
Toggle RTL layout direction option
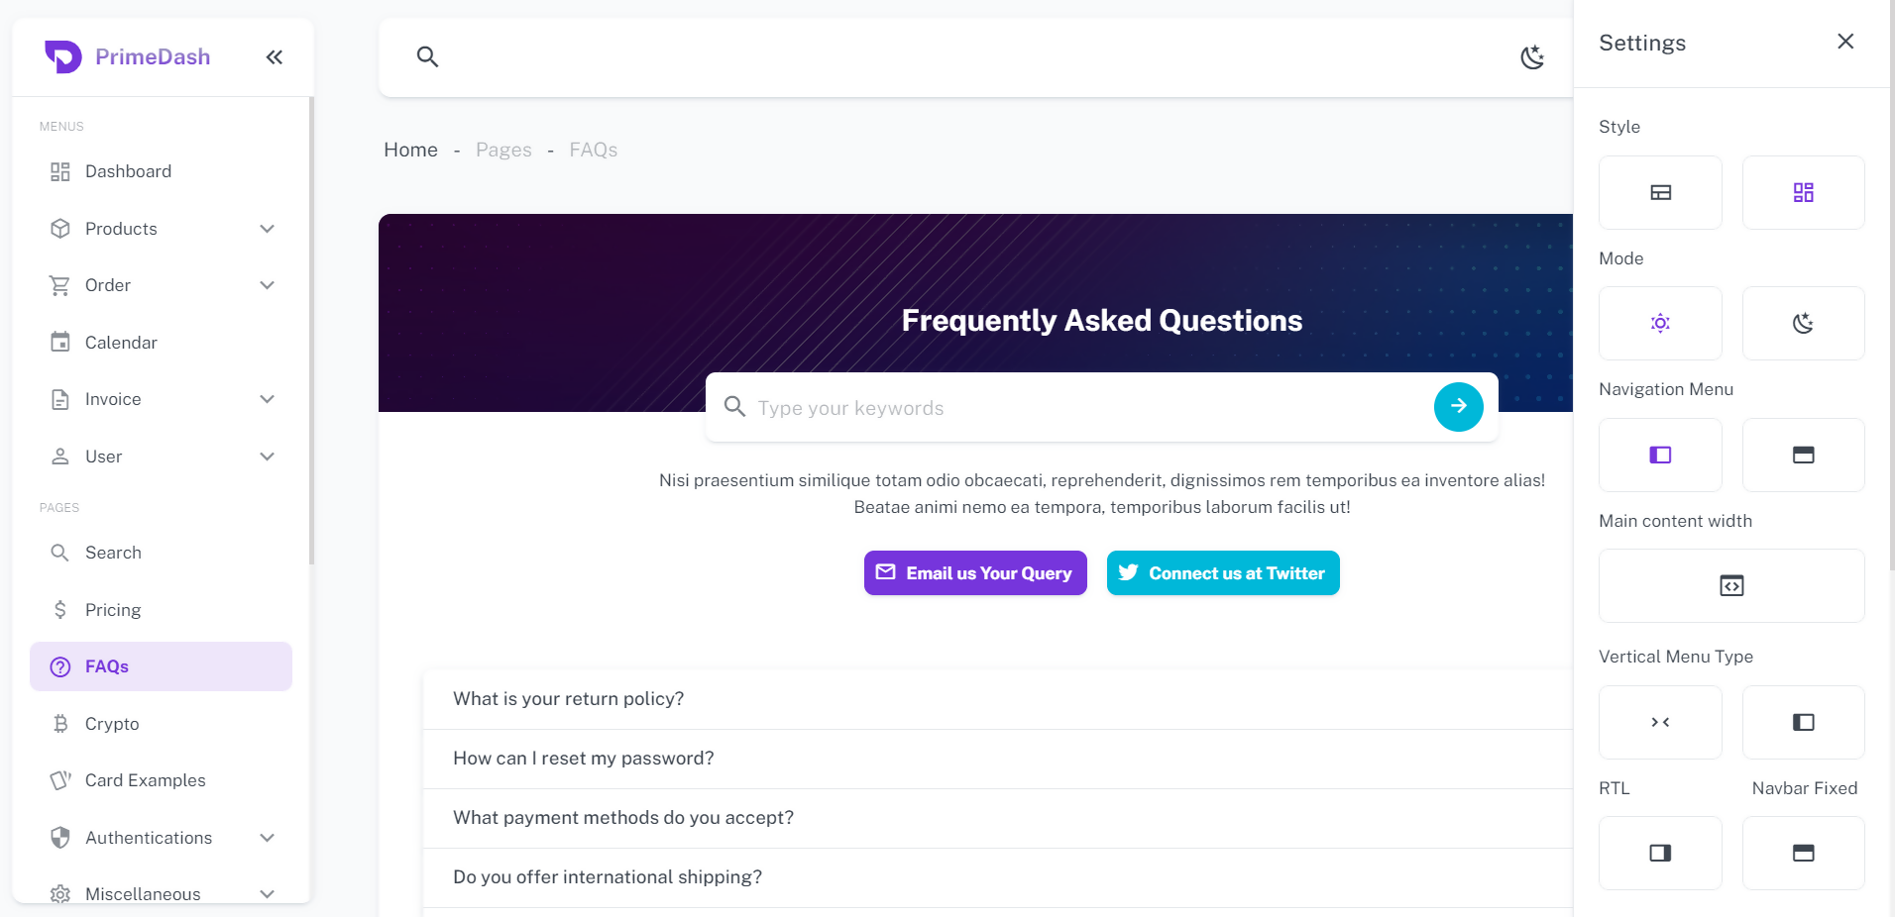(x=1660, y=853)
